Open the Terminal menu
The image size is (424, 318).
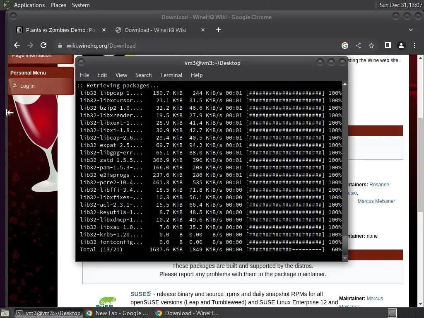click(x=171, y=75)
